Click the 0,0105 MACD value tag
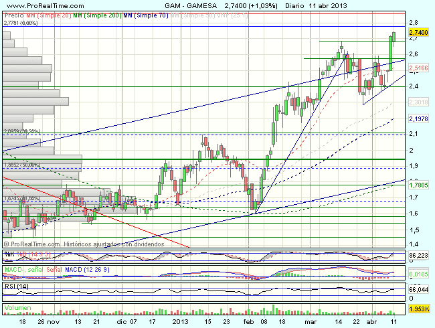This screenshot has height=328, width=435. 418,274
